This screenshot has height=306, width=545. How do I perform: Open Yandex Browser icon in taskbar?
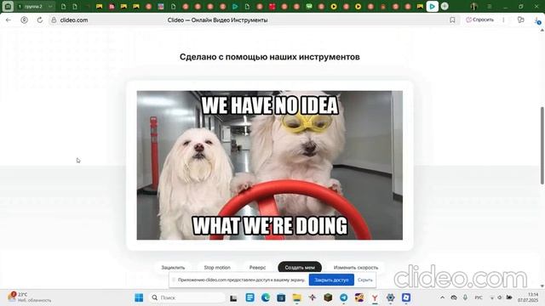pyautogui.click(x=375, y=297)
